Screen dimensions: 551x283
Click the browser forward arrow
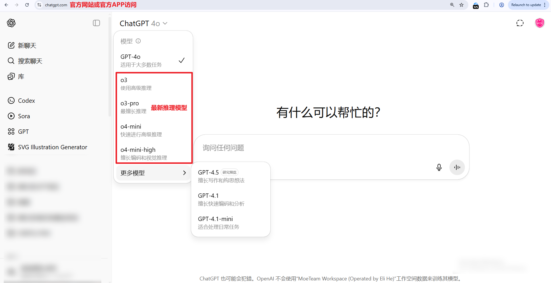pos(17,5)
